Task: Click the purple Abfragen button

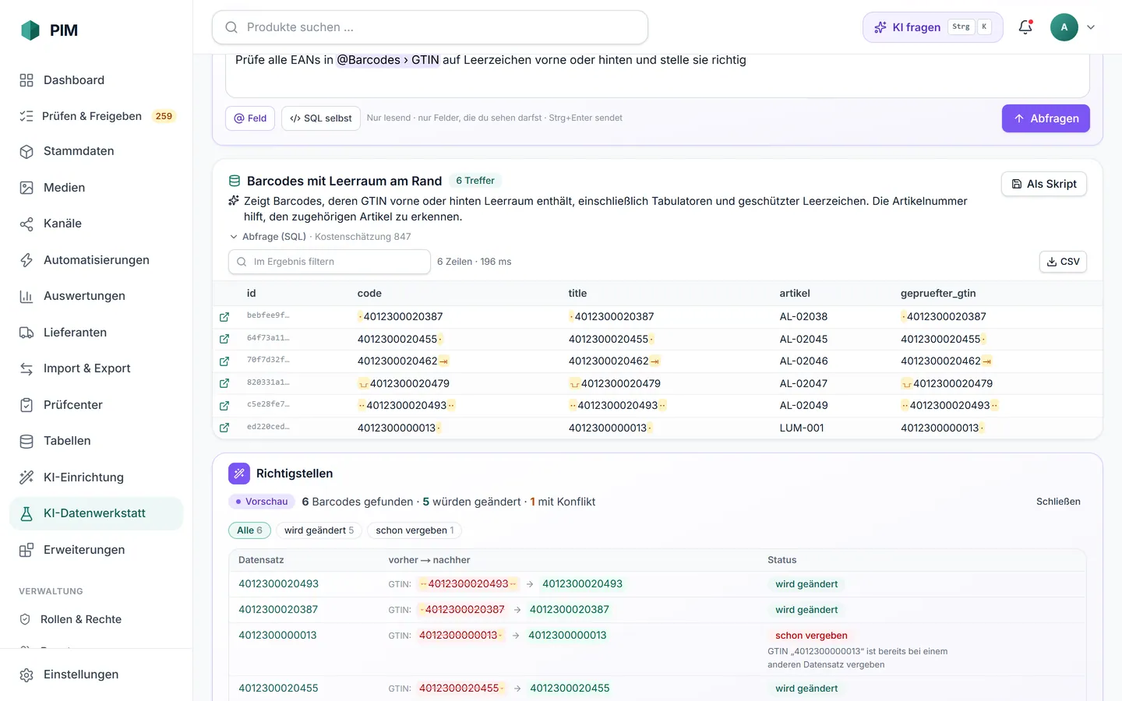Action: pos(1046,118)
